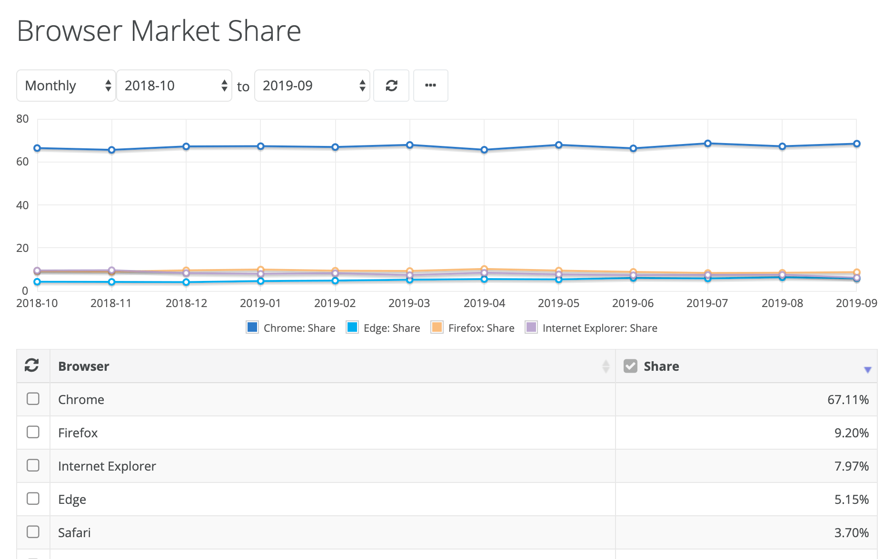Click the Browser column sort arrows
894x559 pixels.
click(x=606, y=366)
